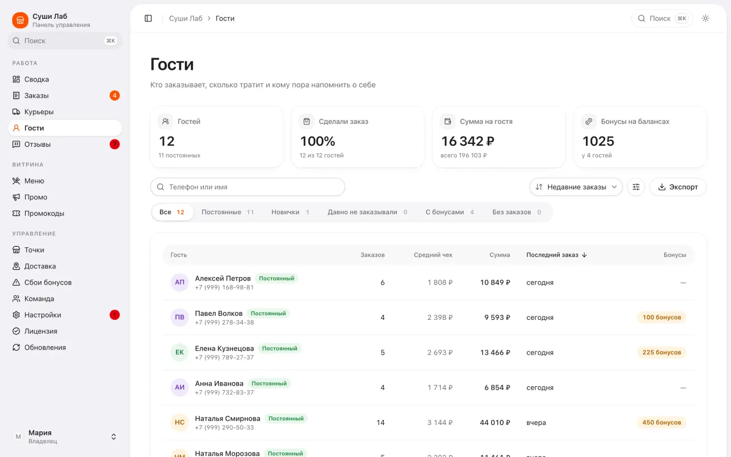Viewport: 731px width, 457px height.
Task: Click Елена Кузнецова's 225 бонусов badge
Action: pyautogui.click(x=662, y=352)
